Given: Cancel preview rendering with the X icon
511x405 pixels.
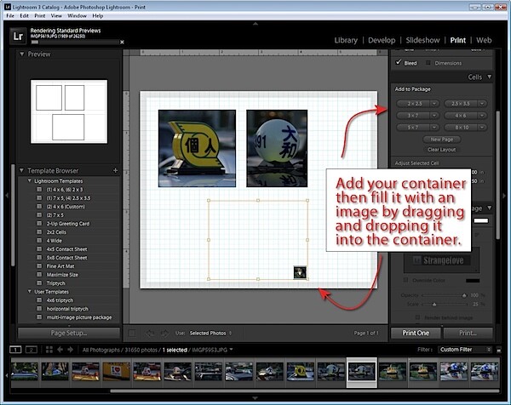Looking at the screenshot, I should [122, 42].
